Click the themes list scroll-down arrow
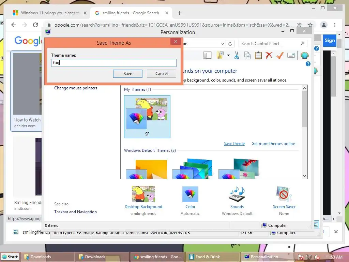The height and width of the screenshot is (262, 349). coord(304,176)
